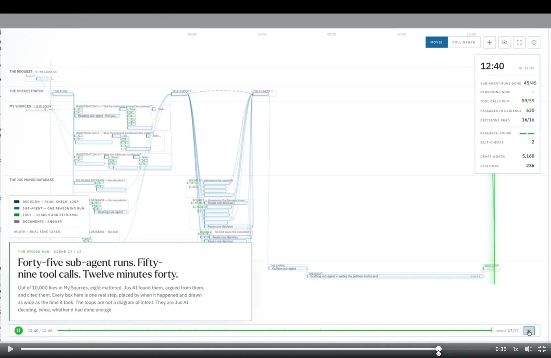
Task: Click the green TOOL legend swatch
Action: [x=17, y=215]
